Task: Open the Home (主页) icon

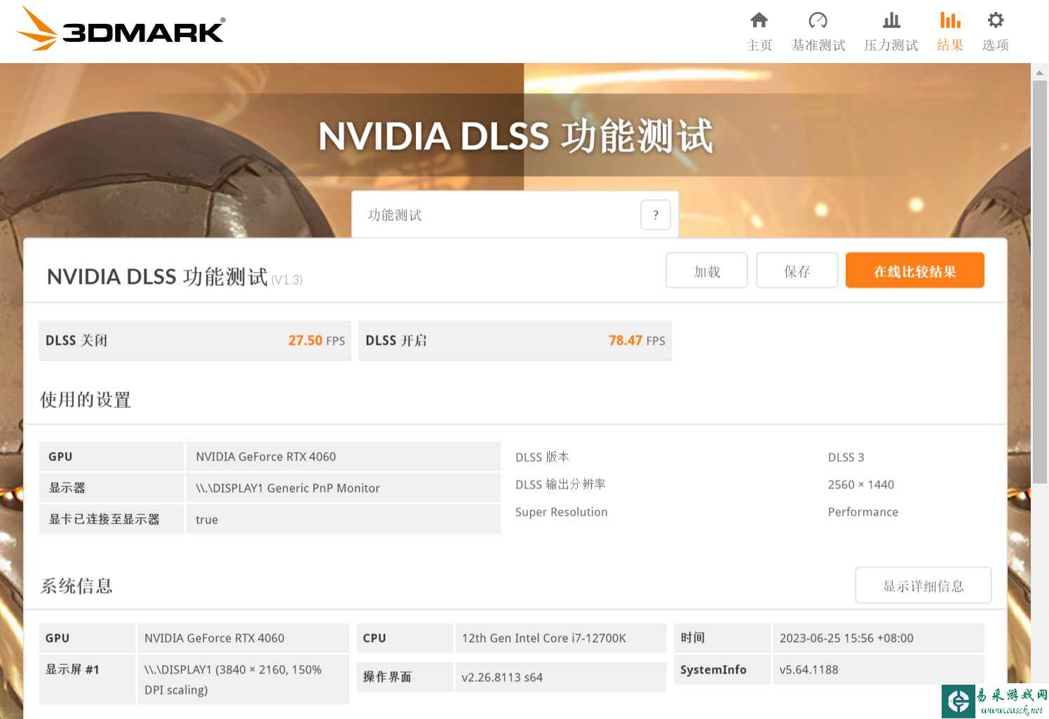Action: click(759, 20)
